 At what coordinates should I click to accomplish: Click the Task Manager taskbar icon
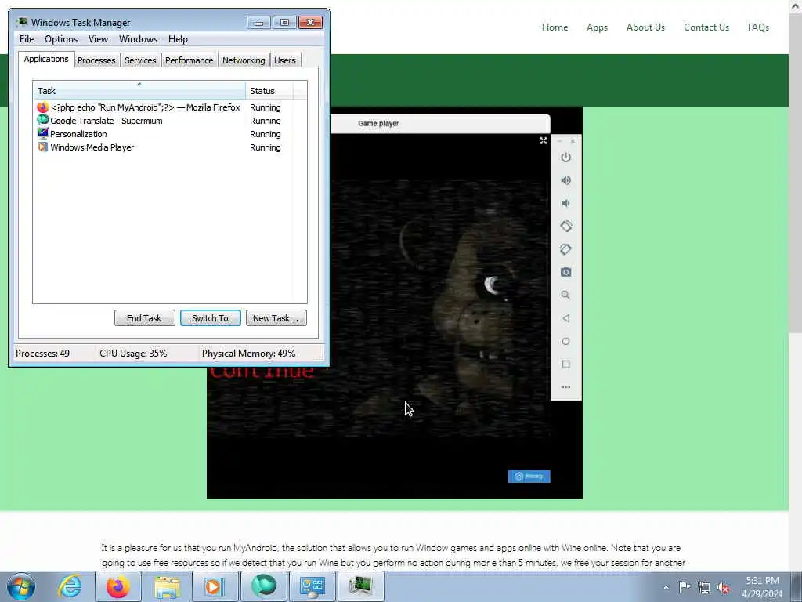(360, 586)
